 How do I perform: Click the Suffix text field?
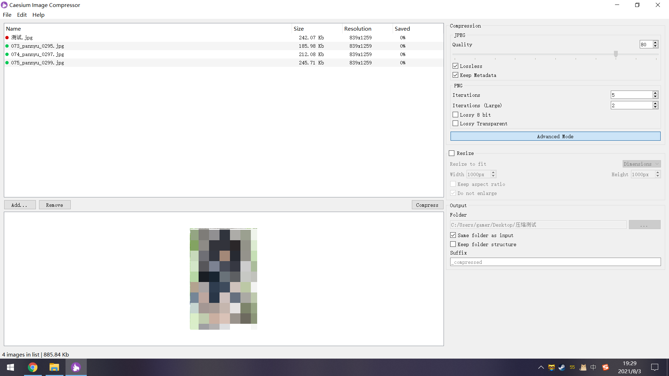tap(555, 262)
